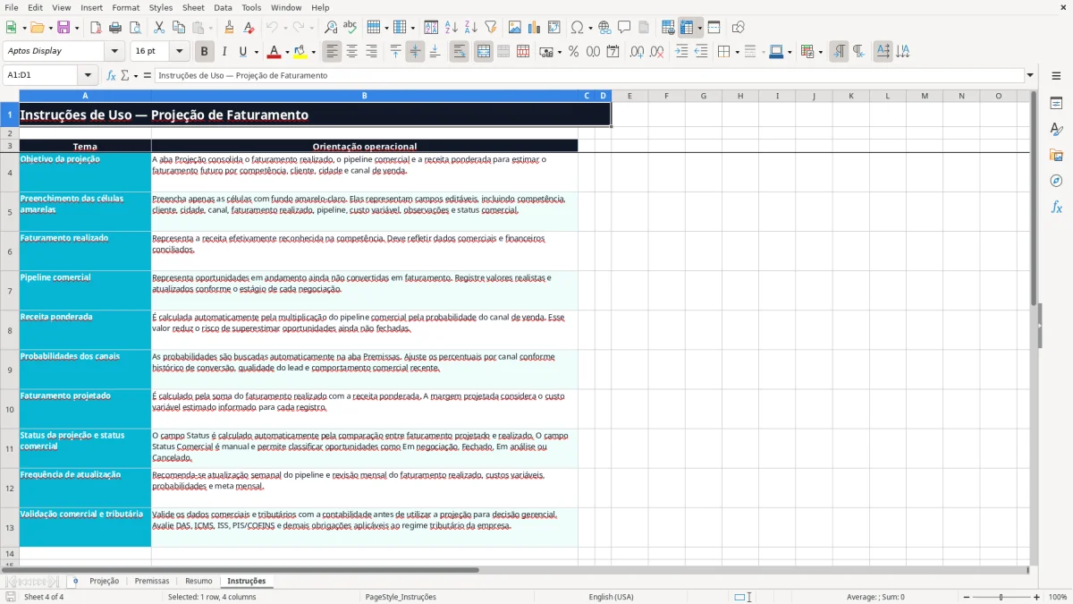This screenshot has height=604, width=1073.
Task: Open the Sidebar Gallery panel
Action: [1056, 156]
